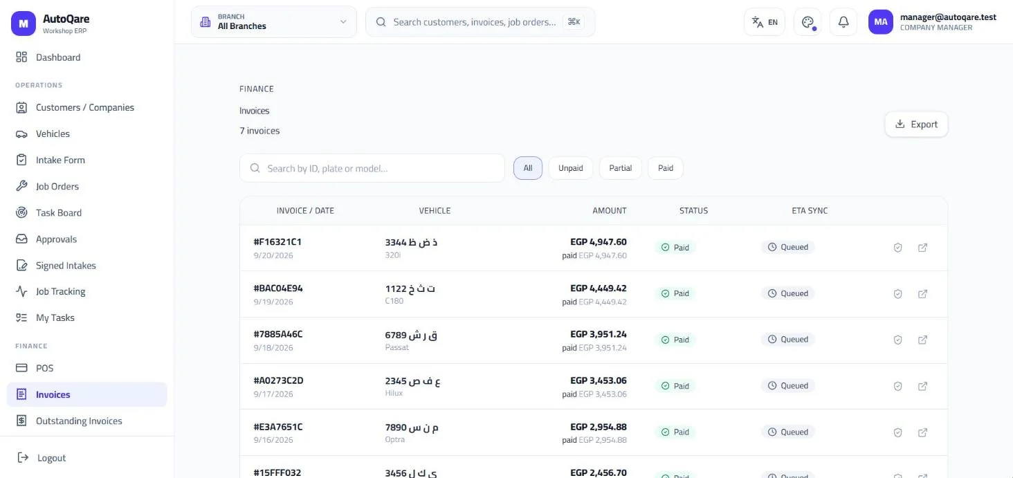Click the Search by ID, plate or model field
Screen dimensions: 1013x478
[x=372, y=168]
